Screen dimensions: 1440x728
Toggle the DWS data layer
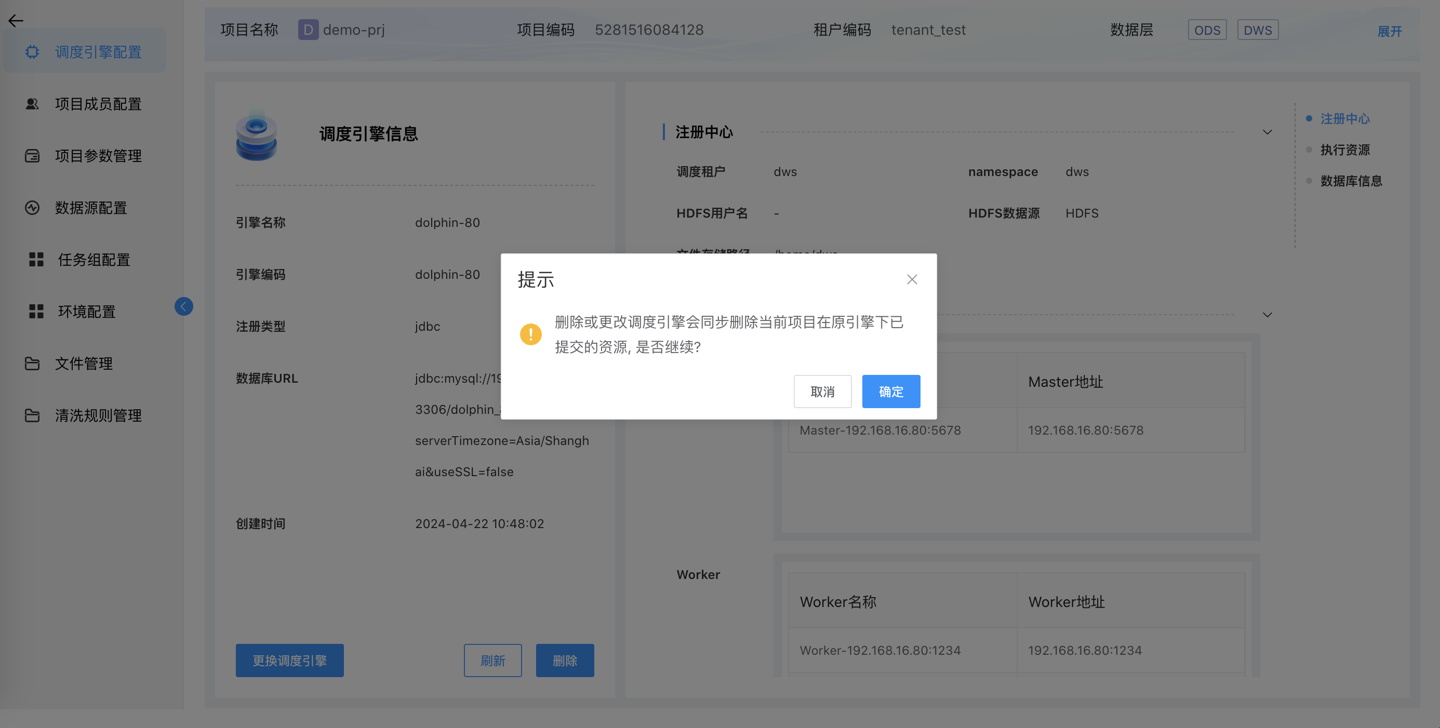pos(1258,30)
